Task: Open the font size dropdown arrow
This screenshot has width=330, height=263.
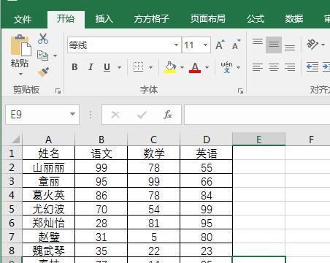Action: 205,45
